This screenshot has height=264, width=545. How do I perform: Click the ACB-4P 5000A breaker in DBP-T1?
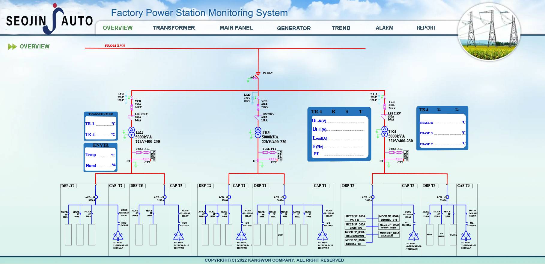click(x=284, y=197)
